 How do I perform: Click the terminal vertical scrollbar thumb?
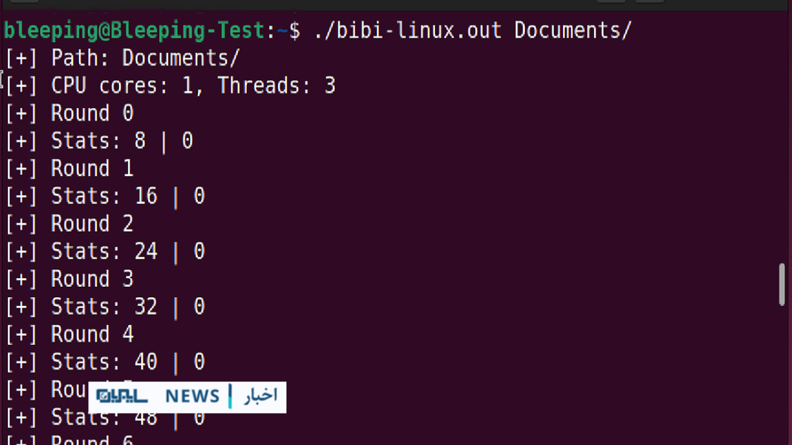[782, 284]
